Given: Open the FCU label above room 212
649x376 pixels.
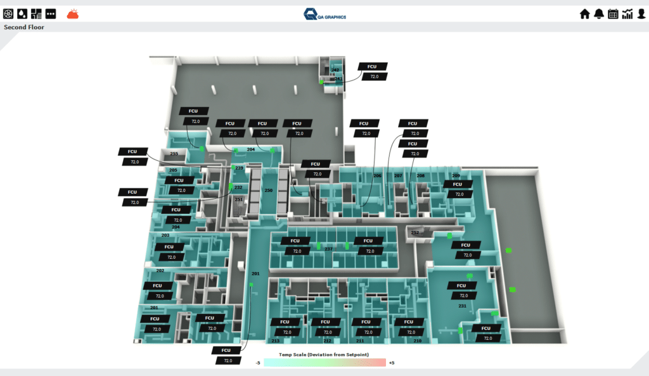Looking at the screenshot, I should point(326,322).
